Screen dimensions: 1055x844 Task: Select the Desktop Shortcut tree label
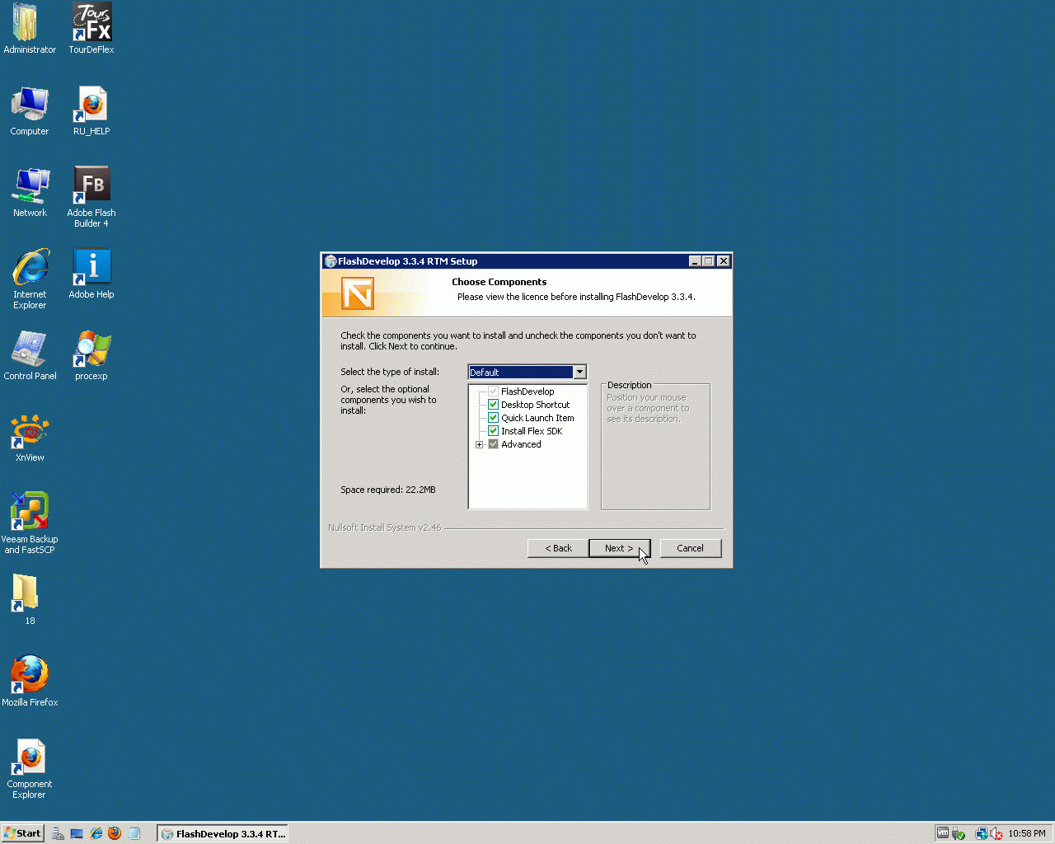[535, 405]
